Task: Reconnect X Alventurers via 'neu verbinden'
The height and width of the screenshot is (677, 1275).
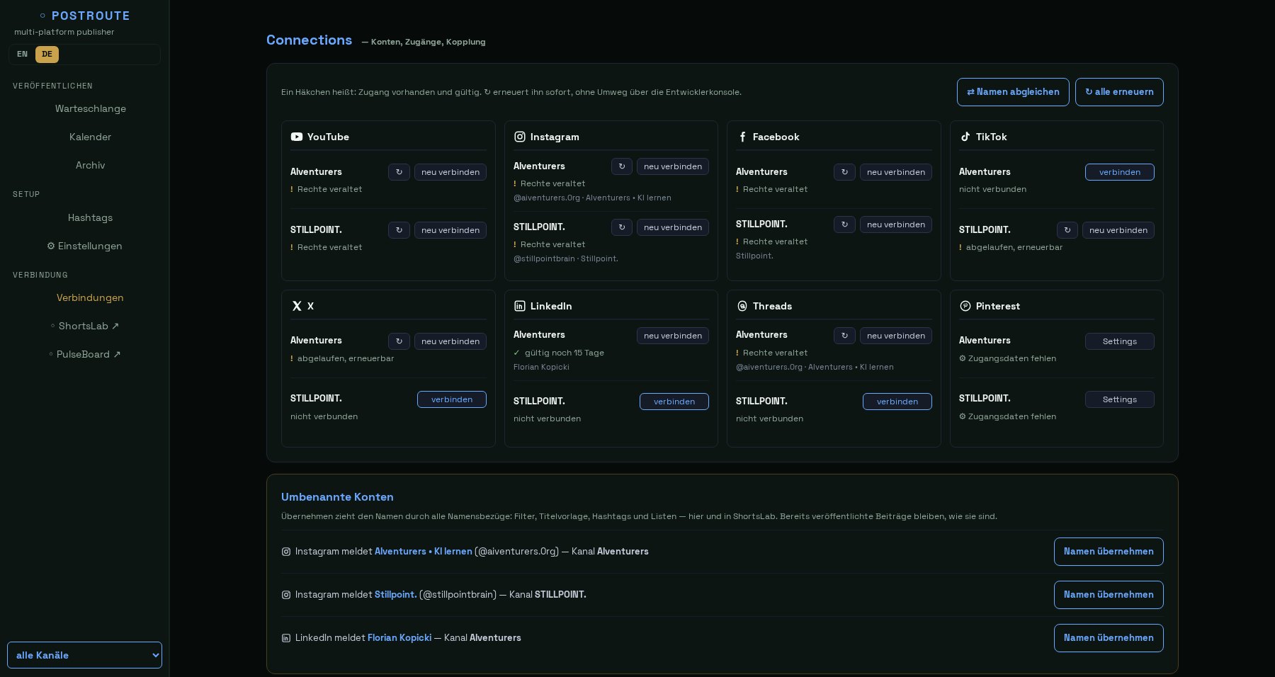Action: (450, 341)
